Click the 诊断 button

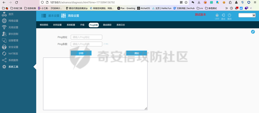coord(81,53)
